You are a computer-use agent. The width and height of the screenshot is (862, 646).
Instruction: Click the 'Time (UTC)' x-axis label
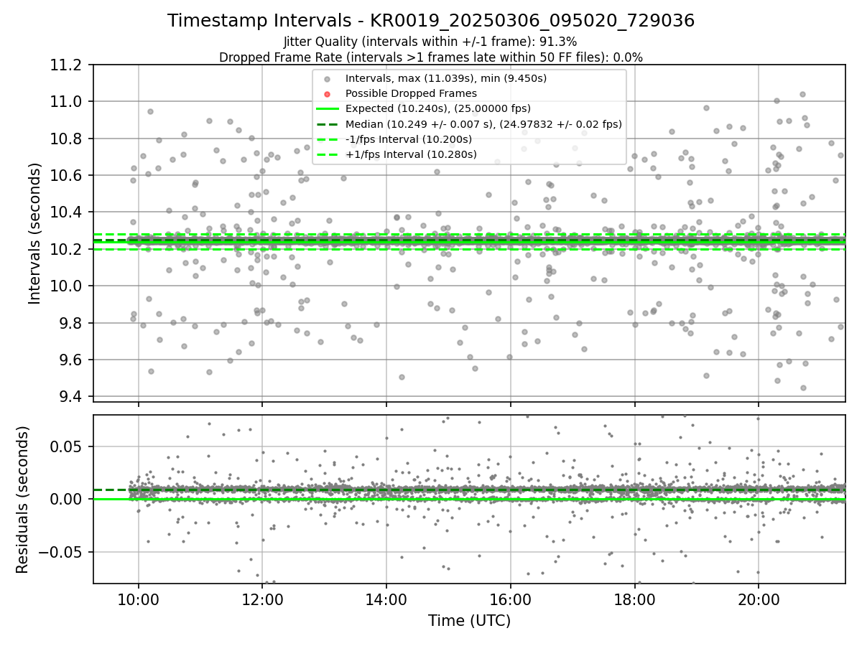click(469, 621)
